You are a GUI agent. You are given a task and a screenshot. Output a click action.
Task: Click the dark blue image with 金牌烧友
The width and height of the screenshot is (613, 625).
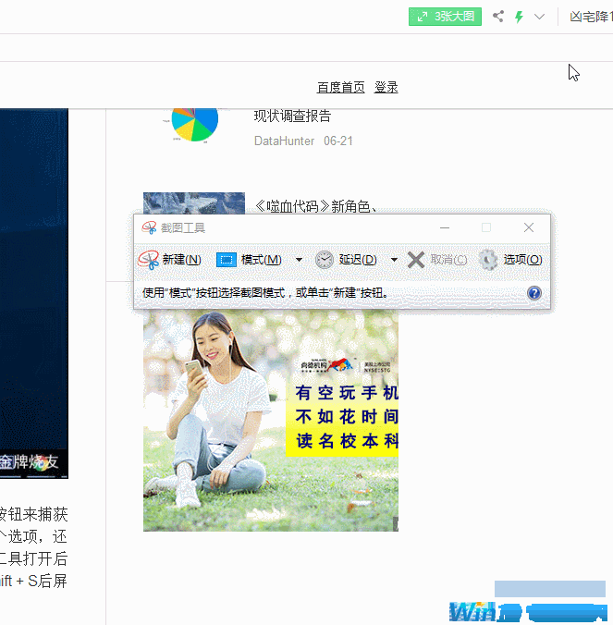tap(34, 293)
